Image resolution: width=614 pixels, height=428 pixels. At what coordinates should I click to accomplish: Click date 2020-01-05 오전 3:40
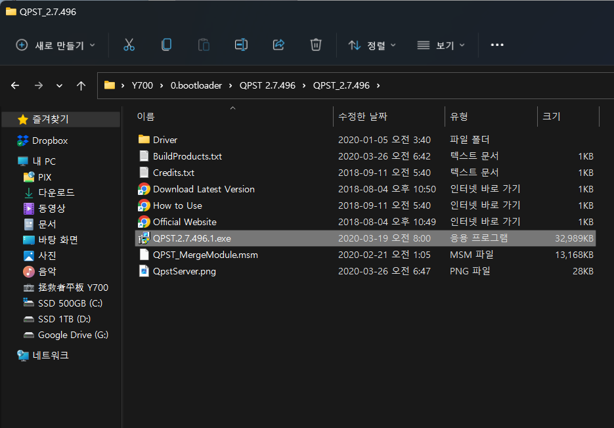(x=384, y=140)
